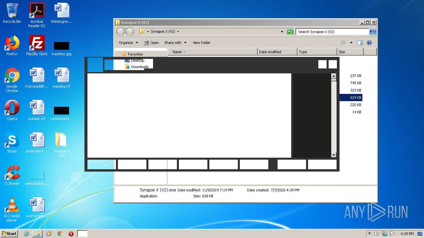The height and width of the screenshot is (238, 424).
Task: Select the southernyo... document icon
Action: click(x=37, y=208)
